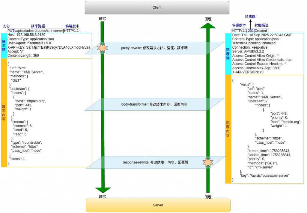Click the 方法 label
The height and width of the screenshot is (213, 307).
(x=7, y=26)
